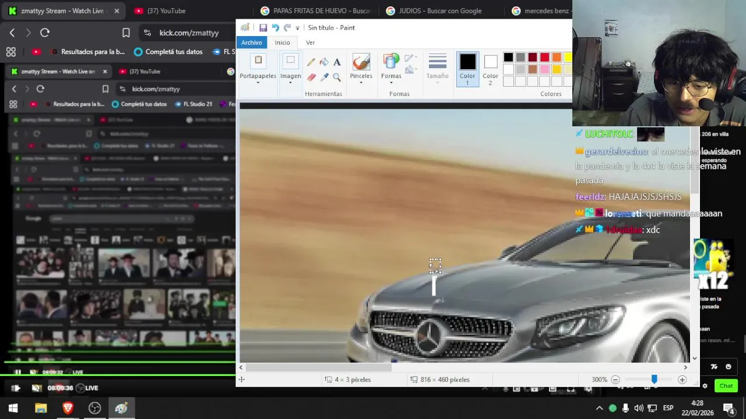Screen dimensions: 746x419
Task: Click the kick.com/zmattyy address bar
Action: point(189,33)
